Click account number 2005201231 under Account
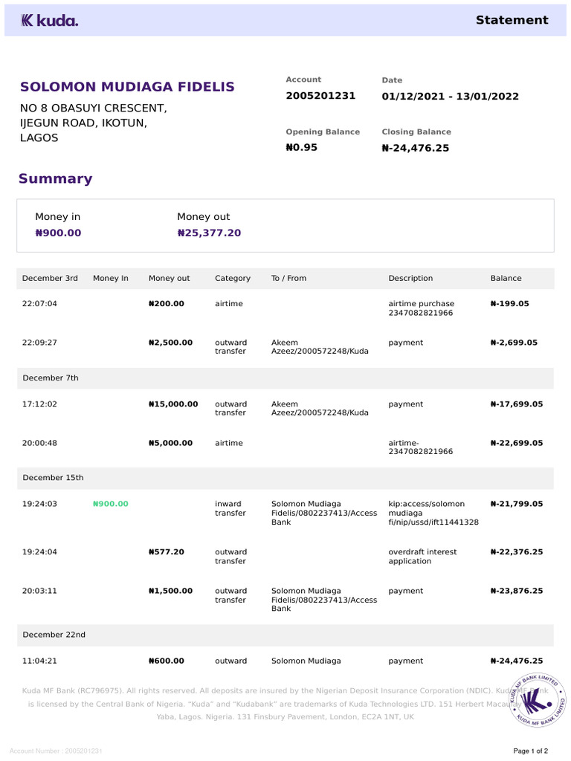571x761 pixels. click(x=320, y=96)
